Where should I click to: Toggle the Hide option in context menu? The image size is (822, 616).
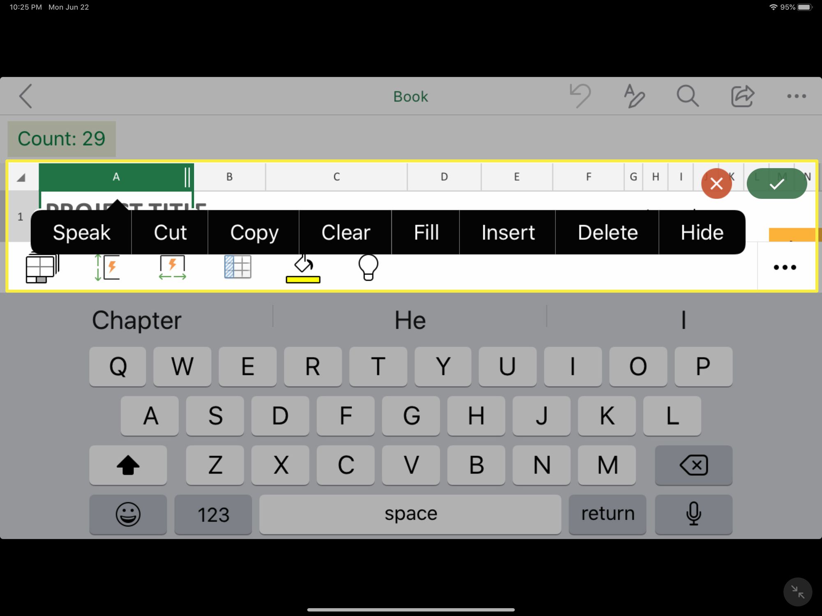(702, 231)
